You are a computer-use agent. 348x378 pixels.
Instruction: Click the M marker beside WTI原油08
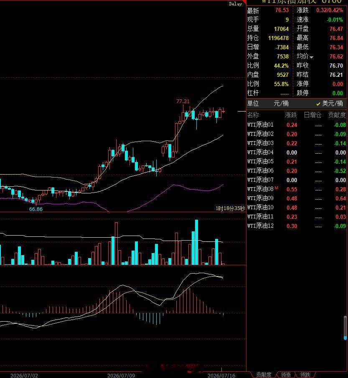pyautogui.click(x=277, y=188)
